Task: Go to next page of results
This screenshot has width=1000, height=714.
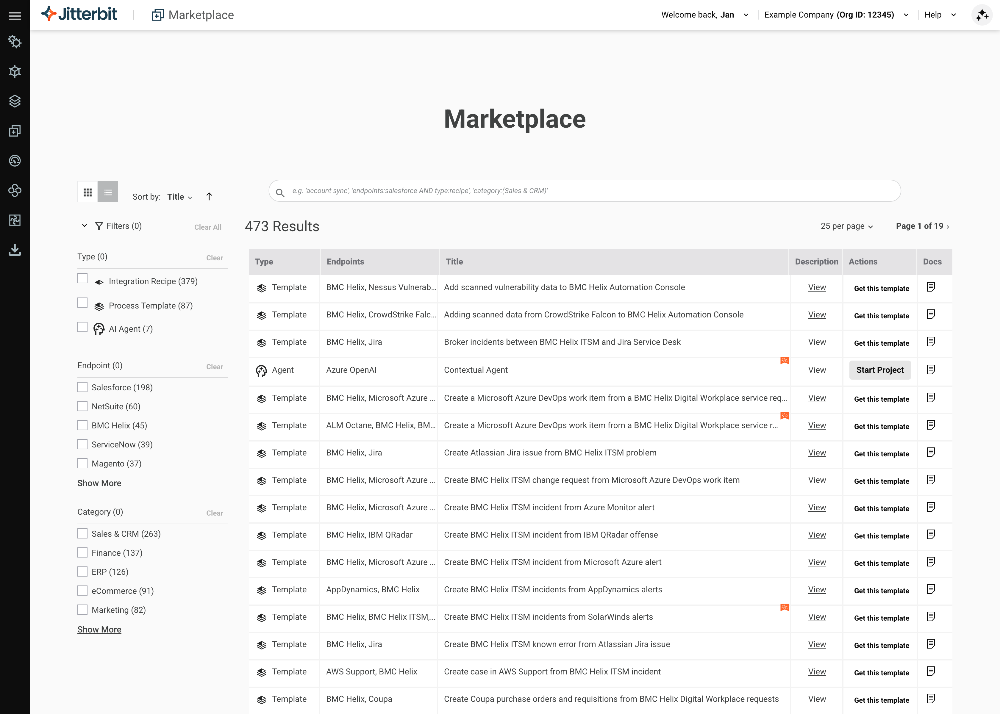Action: click(x=948, y=226)
